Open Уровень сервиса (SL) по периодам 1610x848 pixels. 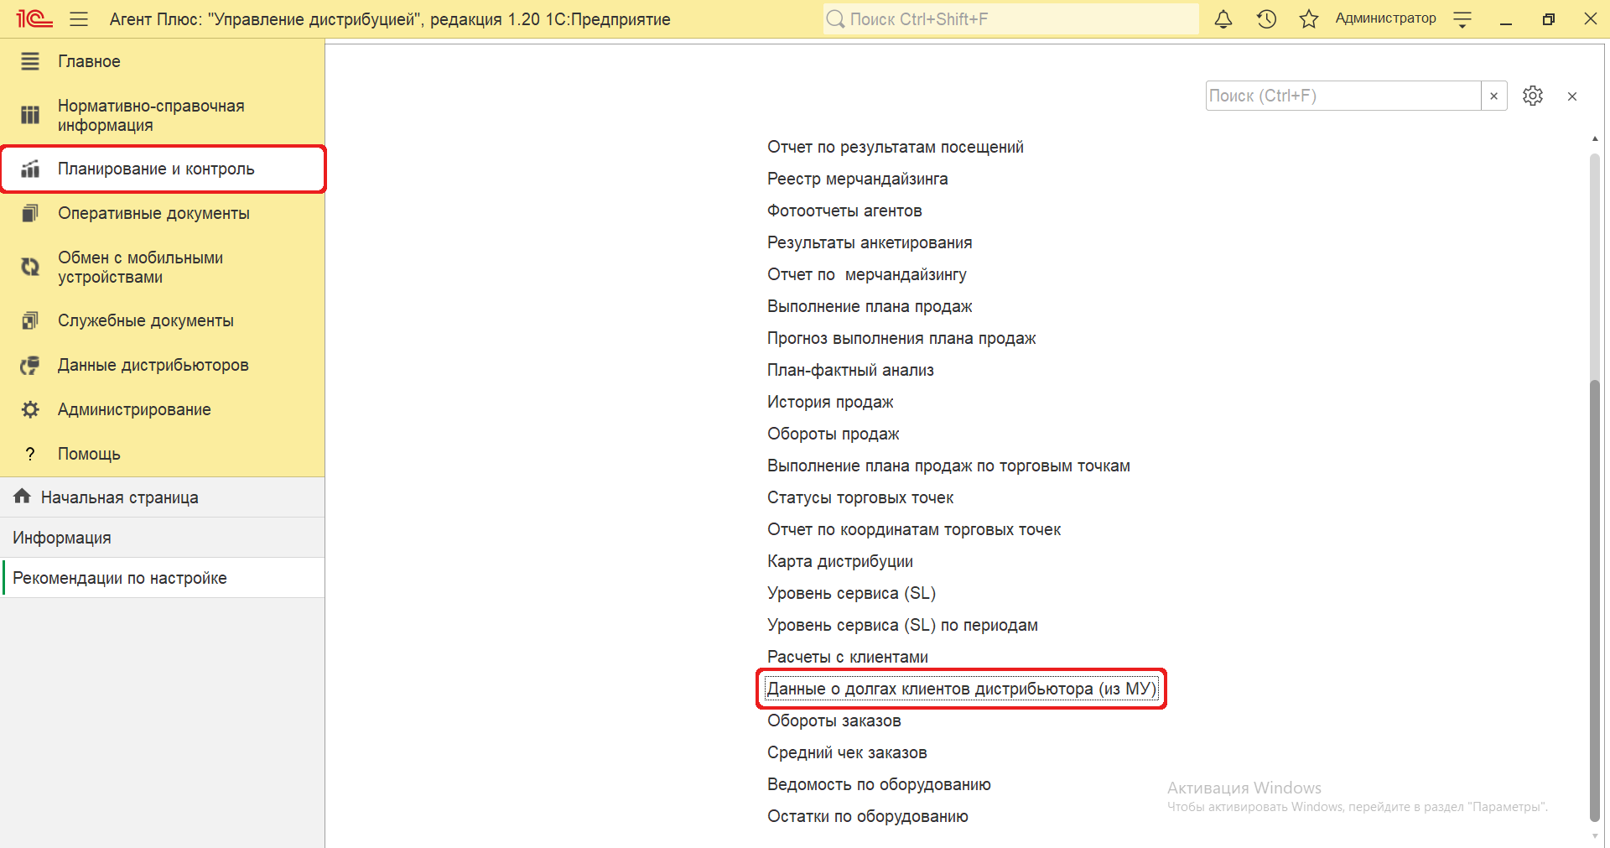pyautogui.click(x=902, y=625)
